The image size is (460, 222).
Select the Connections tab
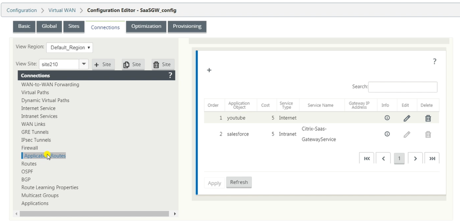click(x=105, y=27)
